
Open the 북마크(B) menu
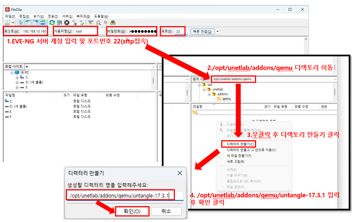click(83, 17)
